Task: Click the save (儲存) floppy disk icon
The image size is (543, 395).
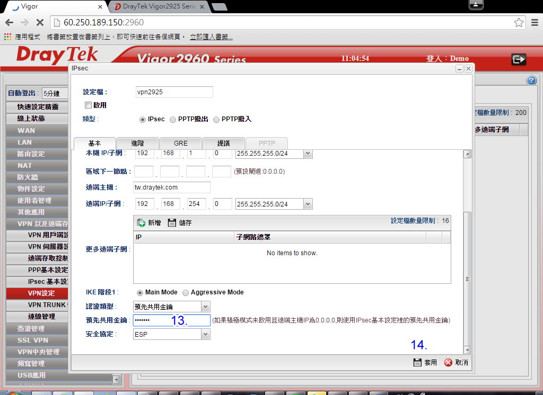Action: click(172, 223)
